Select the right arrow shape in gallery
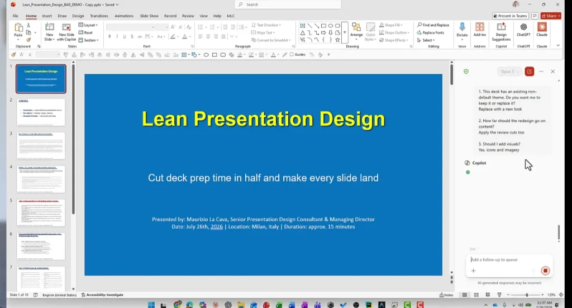Screen dimensions: 572x308 click(323, 33)
